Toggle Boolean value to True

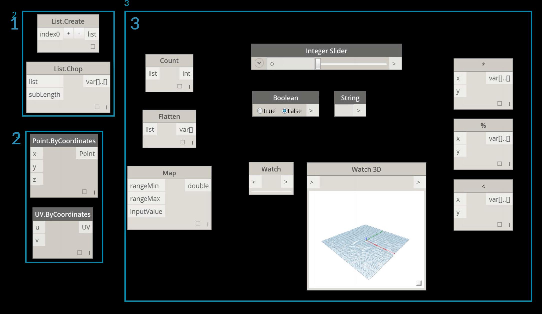tap(259, 111)
